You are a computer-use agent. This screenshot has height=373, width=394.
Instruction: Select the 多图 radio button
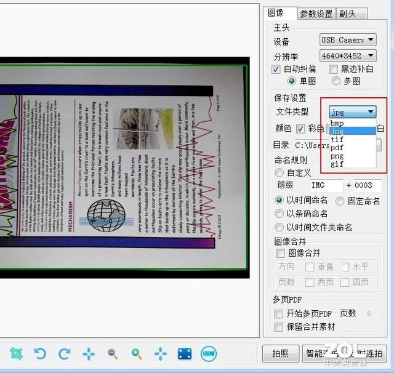click(x=336, y=81)
